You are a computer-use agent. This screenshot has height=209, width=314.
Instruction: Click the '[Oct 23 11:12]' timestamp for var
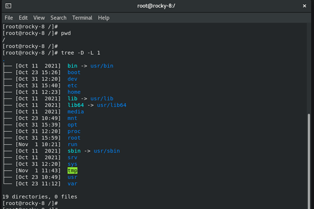[38, 184]
